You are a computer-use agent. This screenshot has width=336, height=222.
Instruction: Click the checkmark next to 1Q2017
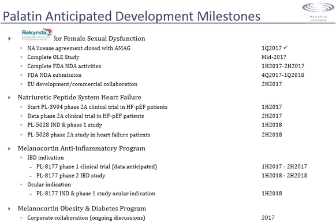(x=285, y=47)
